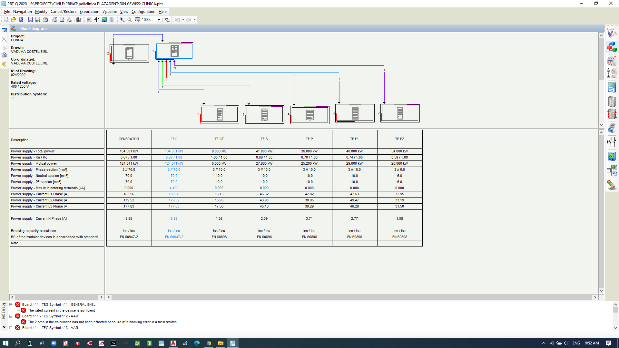The image size is (619, 348).
Task: Open the Redo history dropdown arrow
Action: [194, 20]
